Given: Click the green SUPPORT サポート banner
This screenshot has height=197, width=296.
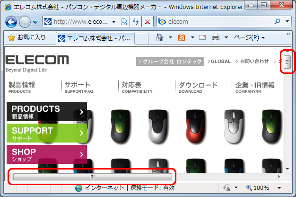Looking at the screenshot, I should [47, 133].
